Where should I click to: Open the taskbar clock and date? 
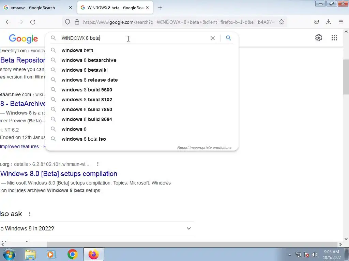click(x=332, y=255)
